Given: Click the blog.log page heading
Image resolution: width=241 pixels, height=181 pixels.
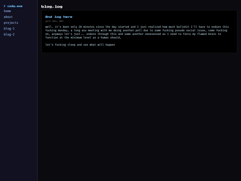Looking at the screenshot, I should pyautogui.click(x=52, y=7).
